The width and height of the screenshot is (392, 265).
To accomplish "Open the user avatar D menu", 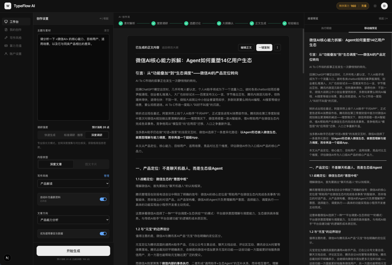I will pyautogui.click(x=384, y=6).
